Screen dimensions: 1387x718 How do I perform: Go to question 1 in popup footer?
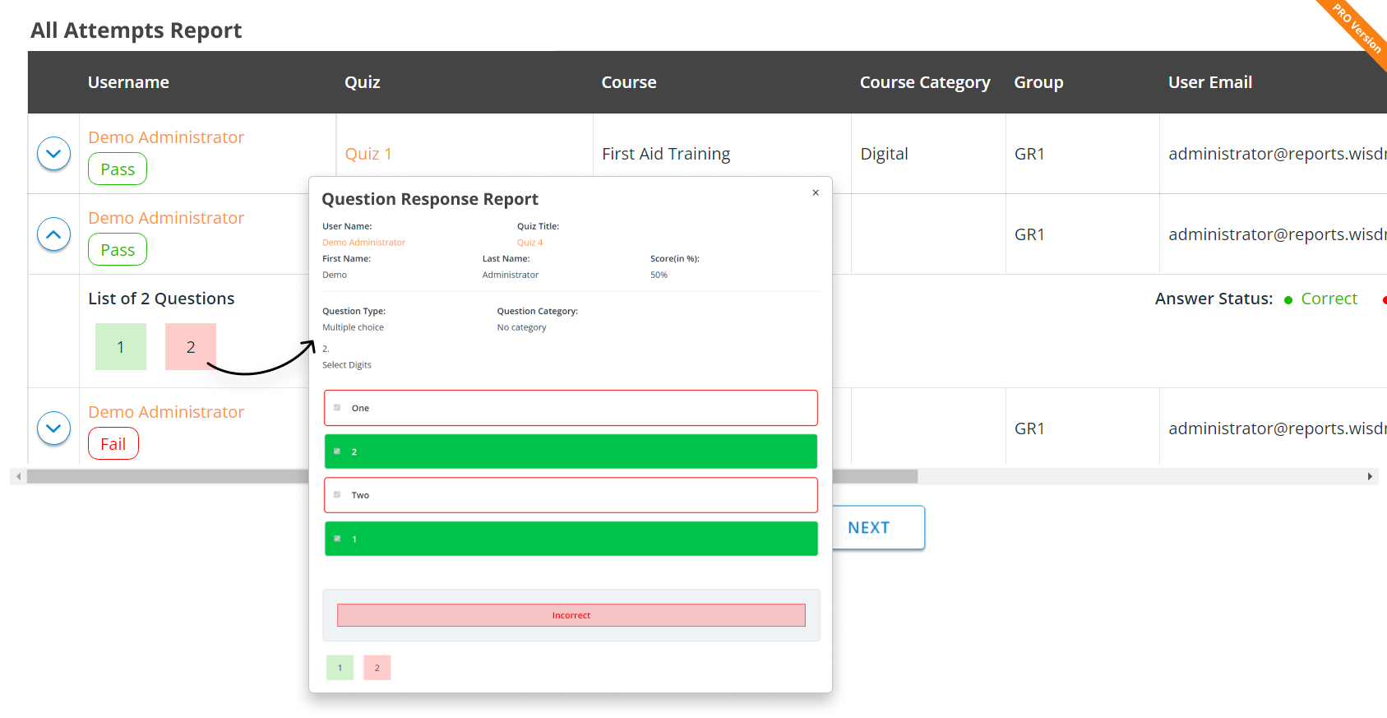coord(340,668)
